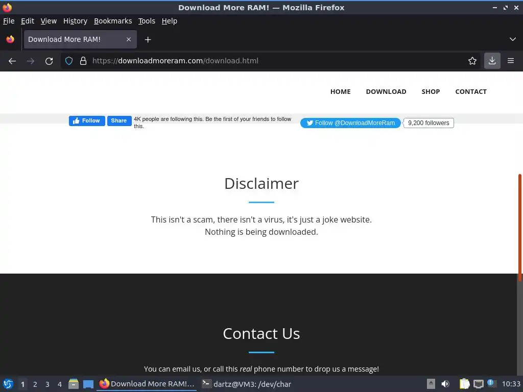View site security padlock info
Image resolution: width=523 pixels, height=392 pixels.
tap(83, 61)
